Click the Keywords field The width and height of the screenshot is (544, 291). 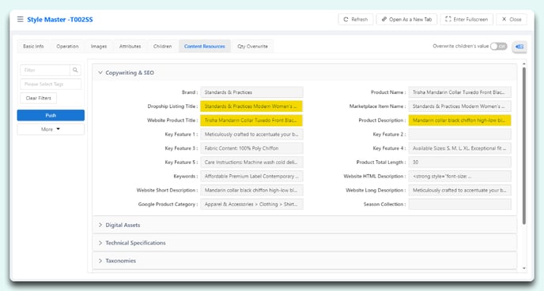pyautogui.click(x=251, y=176)
